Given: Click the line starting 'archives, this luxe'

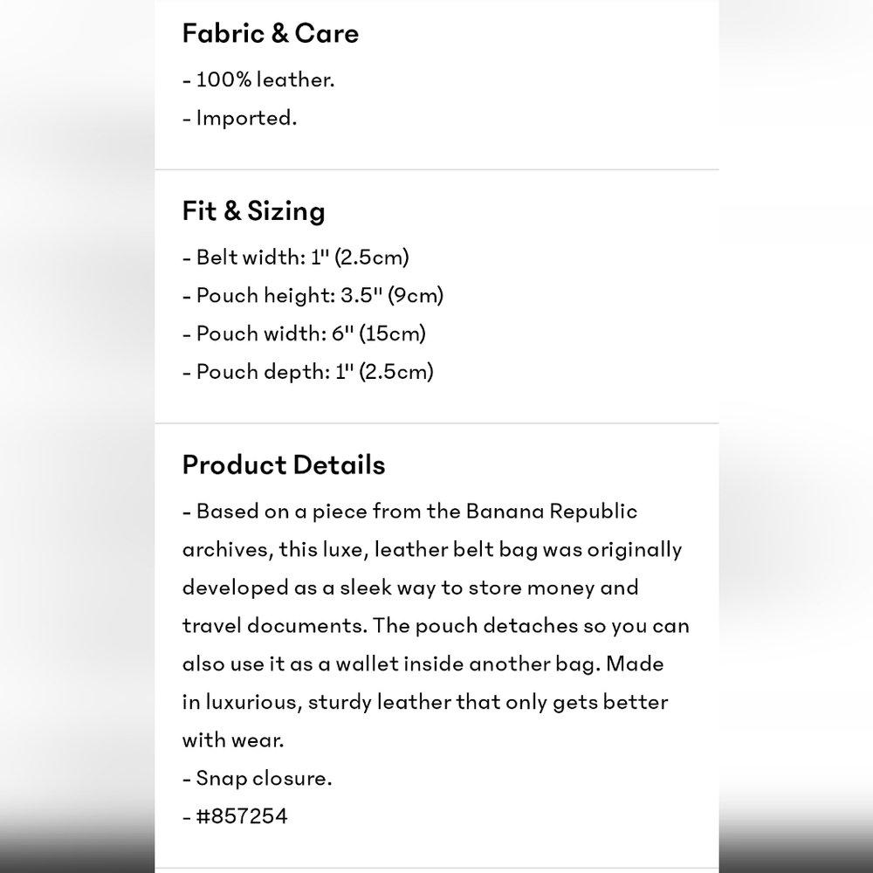Looking at the screenshot, I should [432, 550].
